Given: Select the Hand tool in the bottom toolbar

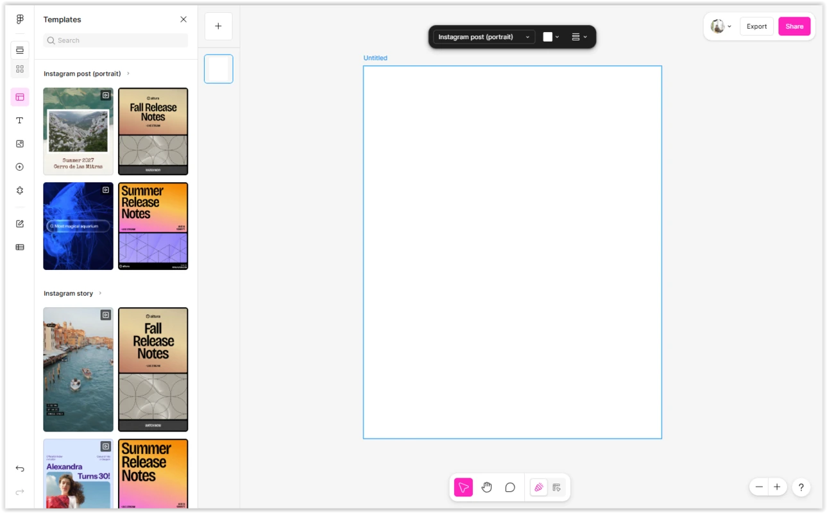Looking at the screenshot, I should point(486,487).
